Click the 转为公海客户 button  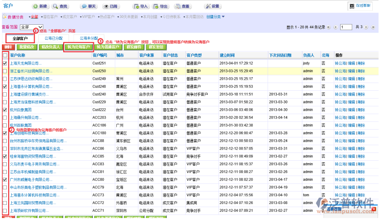78,47
